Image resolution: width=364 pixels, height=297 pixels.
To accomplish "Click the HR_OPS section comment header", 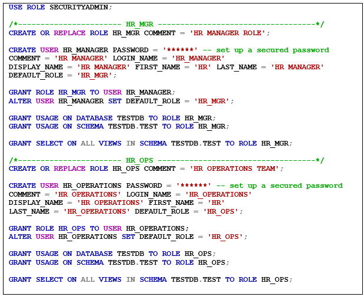I will pyautogui.click(x=139, y=160).
